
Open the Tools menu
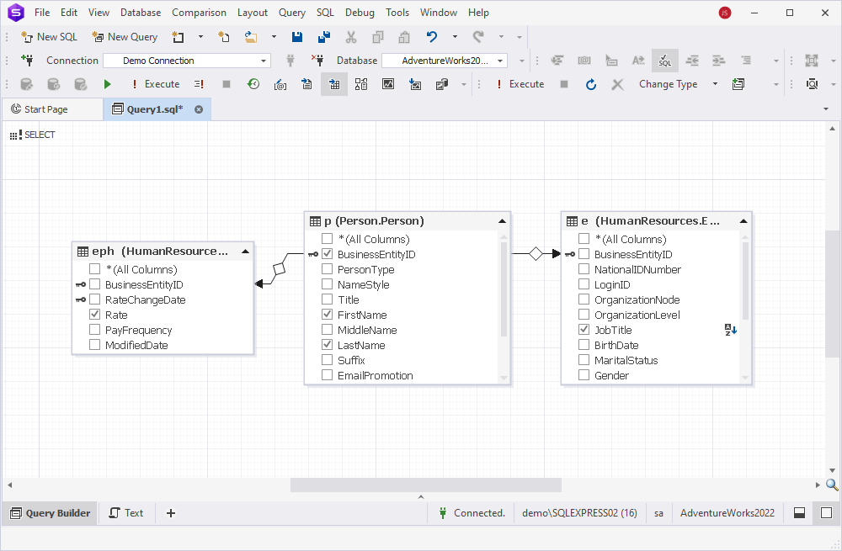397,13
